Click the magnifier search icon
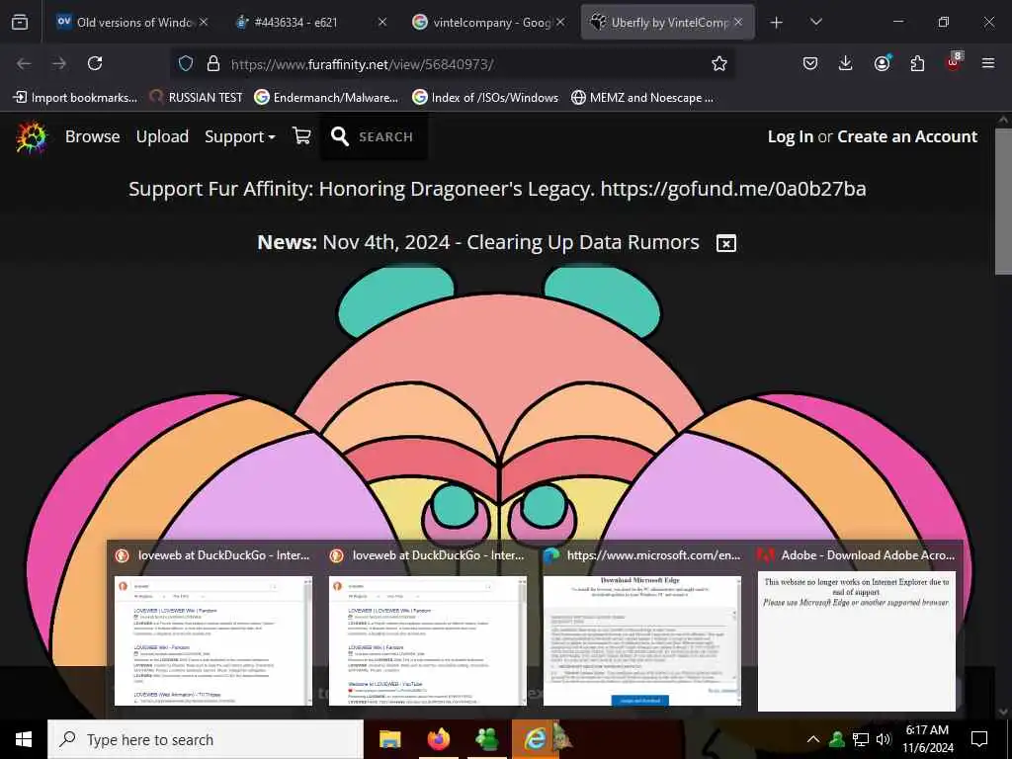 [340, 136]
